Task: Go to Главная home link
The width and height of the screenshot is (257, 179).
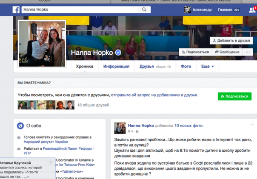Action: (225, 10)
